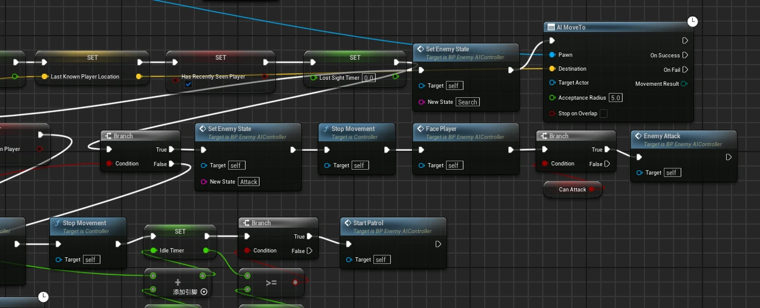This screenshot has height=308, width=760.
Task: Select the Enemy Attack node title
Action: pos(662,136)
